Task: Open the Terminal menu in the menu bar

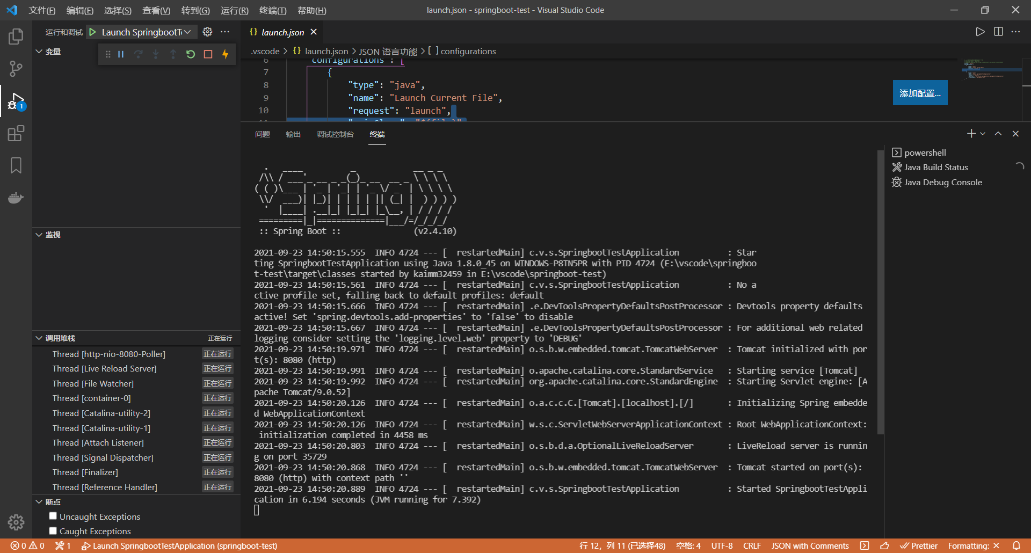Action: [273, 10]
